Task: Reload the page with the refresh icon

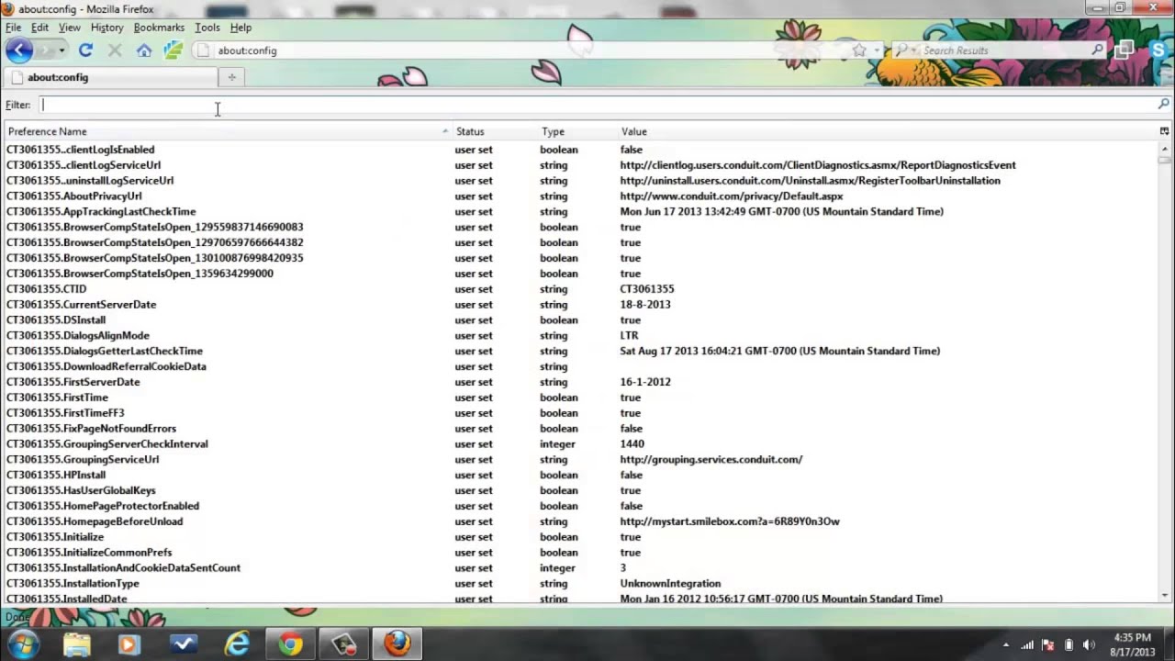Action: click(85, 50)
